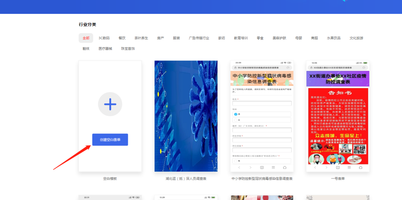Click the 零食 category
The image size is (402, 200).
260,38
